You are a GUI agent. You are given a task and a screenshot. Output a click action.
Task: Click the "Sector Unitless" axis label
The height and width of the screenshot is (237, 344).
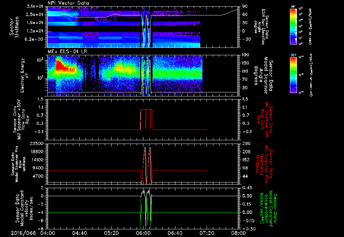[x=13, y=26]
